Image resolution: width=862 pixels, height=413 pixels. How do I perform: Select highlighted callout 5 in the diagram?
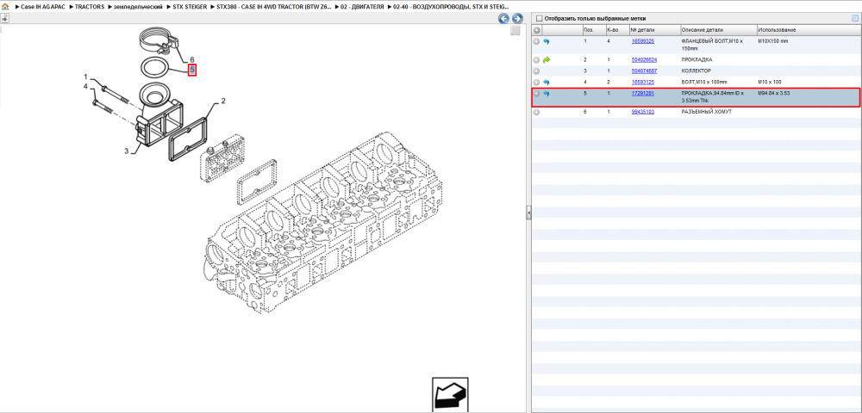(x=192, y=71)
